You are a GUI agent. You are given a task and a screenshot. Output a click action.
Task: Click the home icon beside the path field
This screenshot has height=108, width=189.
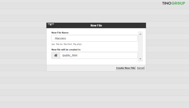pos(56,55)
